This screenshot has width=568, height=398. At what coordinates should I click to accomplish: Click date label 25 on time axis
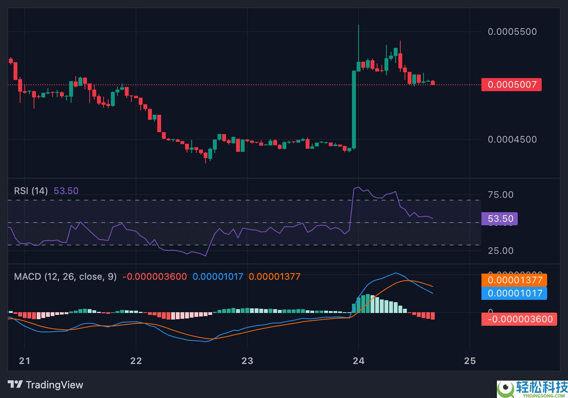click(470, 361)
